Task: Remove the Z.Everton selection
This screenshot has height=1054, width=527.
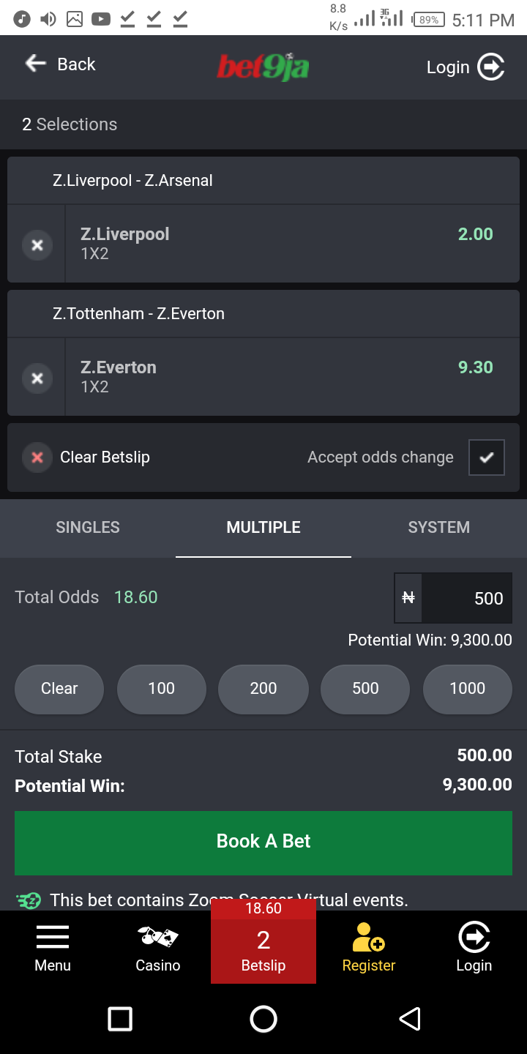Action: (x=37, y=378)
